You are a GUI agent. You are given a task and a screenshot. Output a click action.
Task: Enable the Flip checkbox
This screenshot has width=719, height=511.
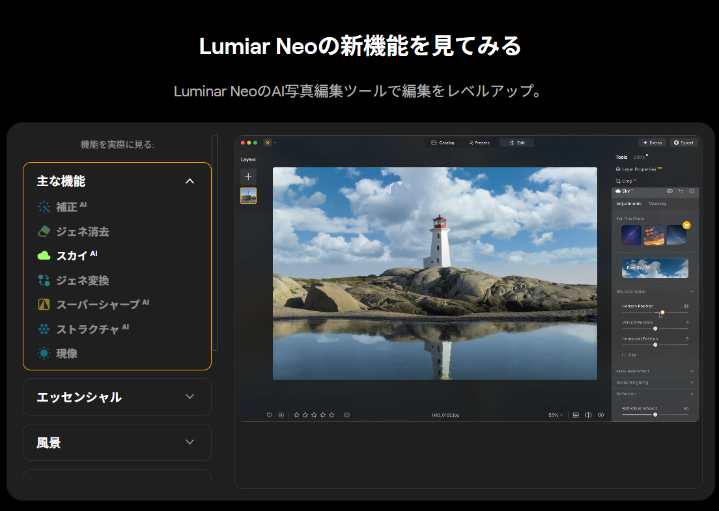pos(624,355)
